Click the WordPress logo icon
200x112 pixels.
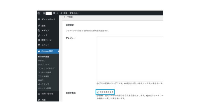tap(39, 13)
